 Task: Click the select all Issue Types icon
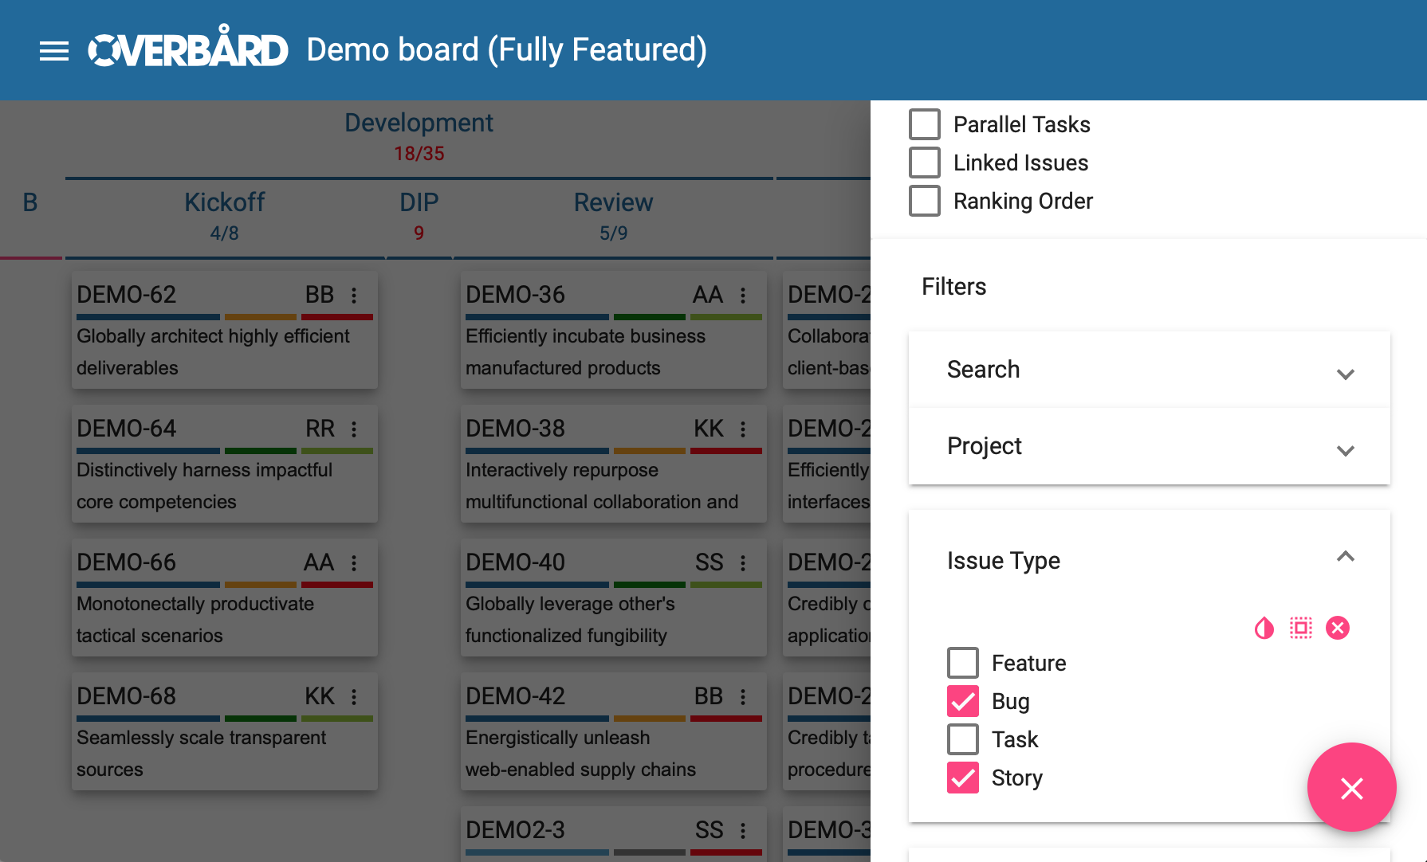coord(1300,629)
